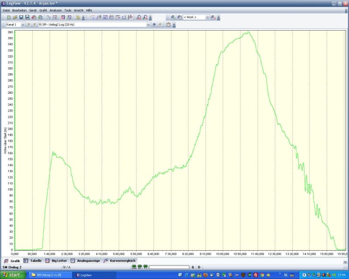Open the Grafik menu in menu bar
The width and height of the screenshot is (349, 279).
(43, 10)
